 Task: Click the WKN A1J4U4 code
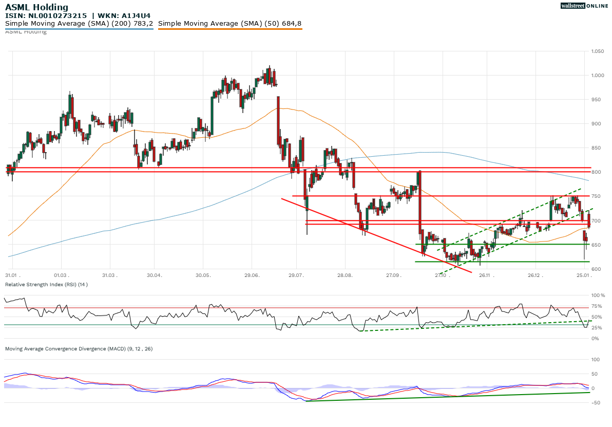(124, 16)
